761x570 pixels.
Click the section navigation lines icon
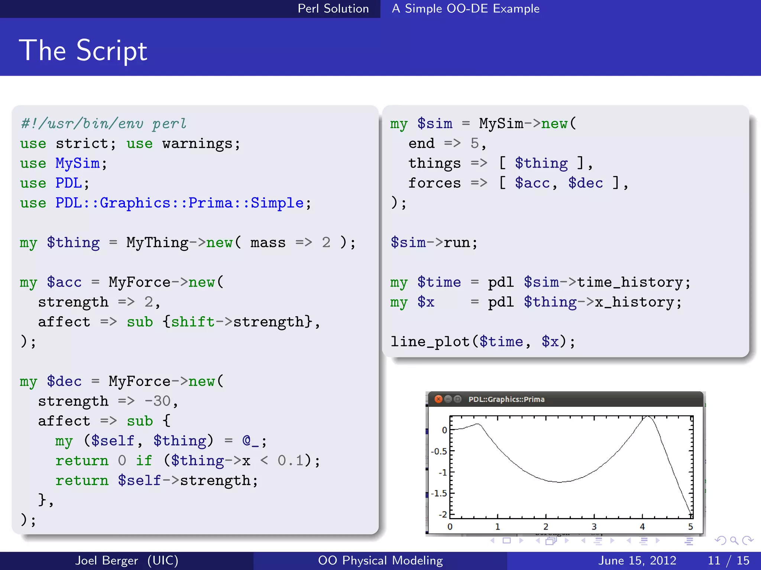click(644, 541)
